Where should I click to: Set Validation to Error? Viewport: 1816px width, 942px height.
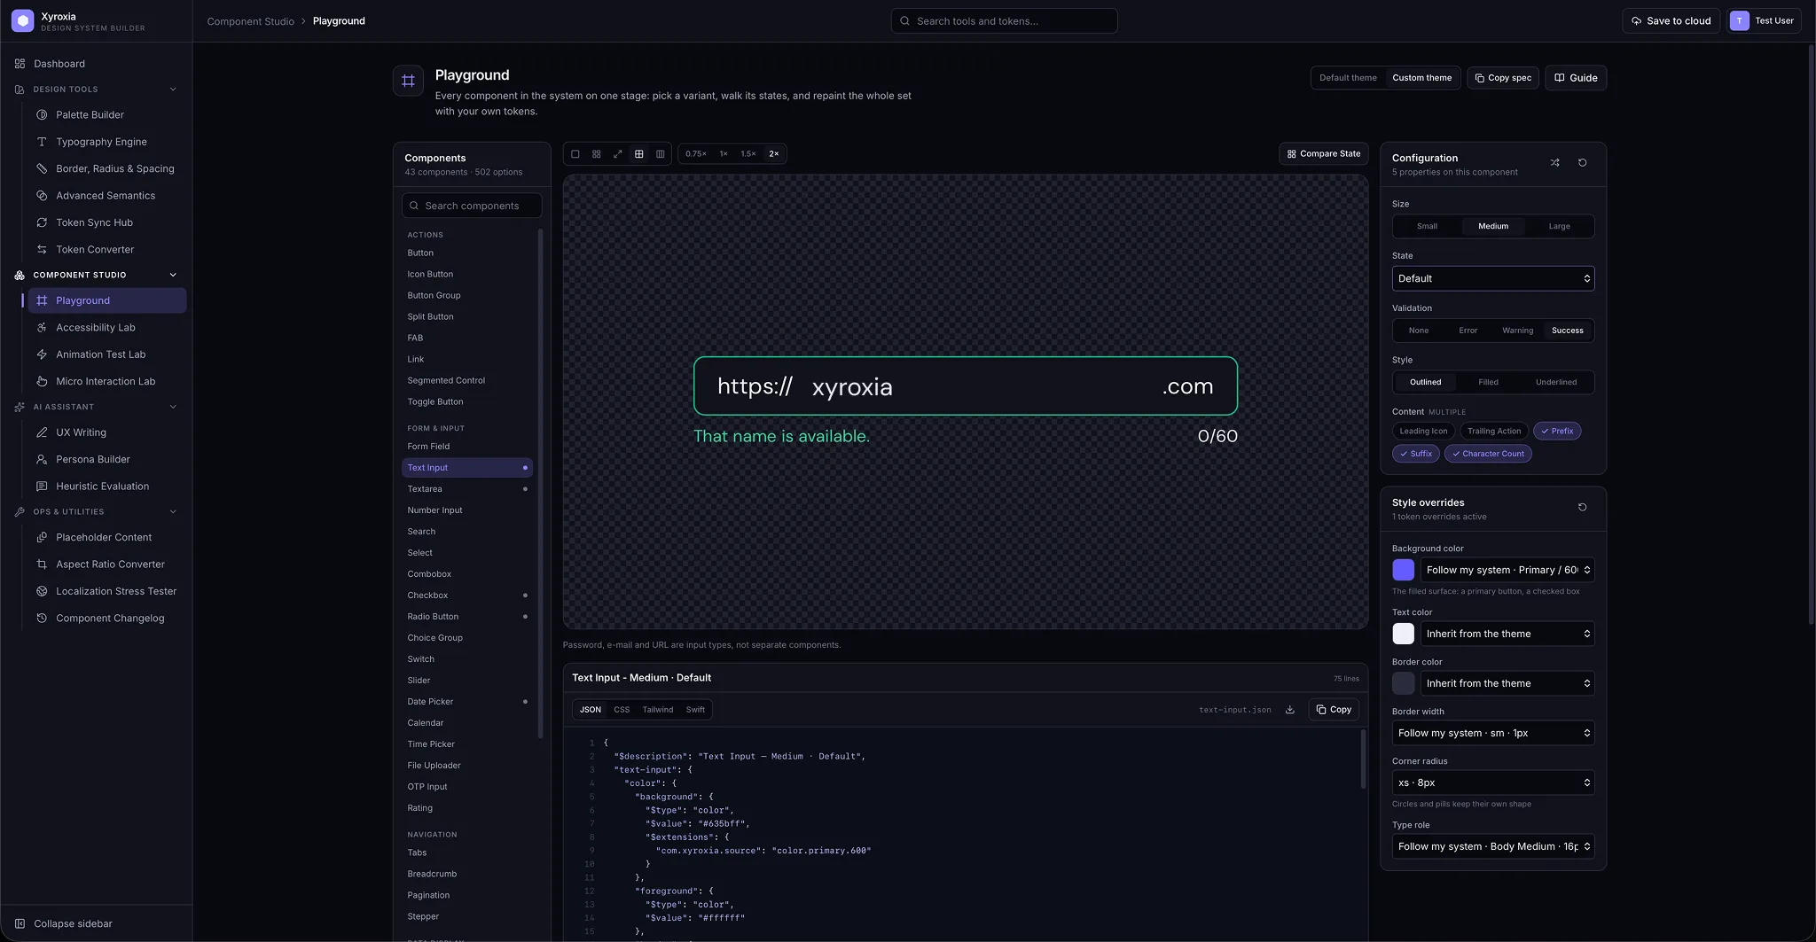pos(1468,331)
